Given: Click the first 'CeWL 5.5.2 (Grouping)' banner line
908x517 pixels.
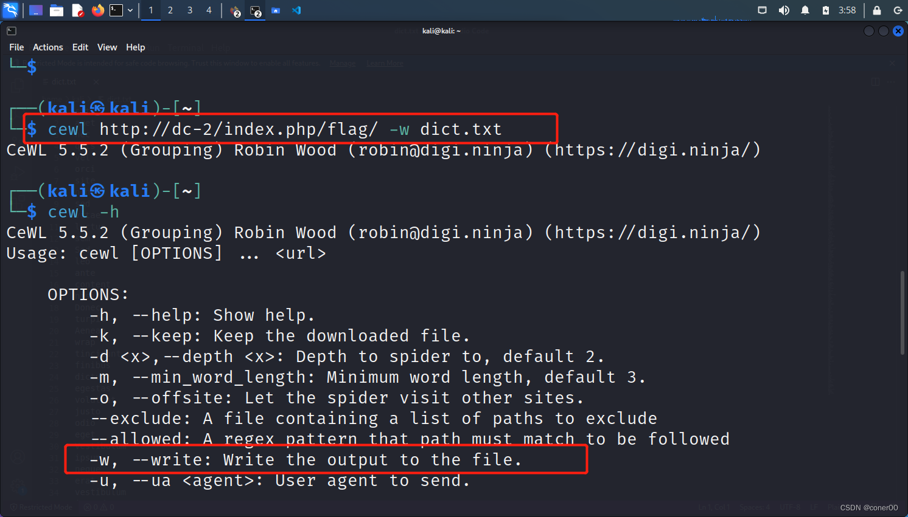Looking at the screenshot, I should pyautogui.click(x=383, y=150).
